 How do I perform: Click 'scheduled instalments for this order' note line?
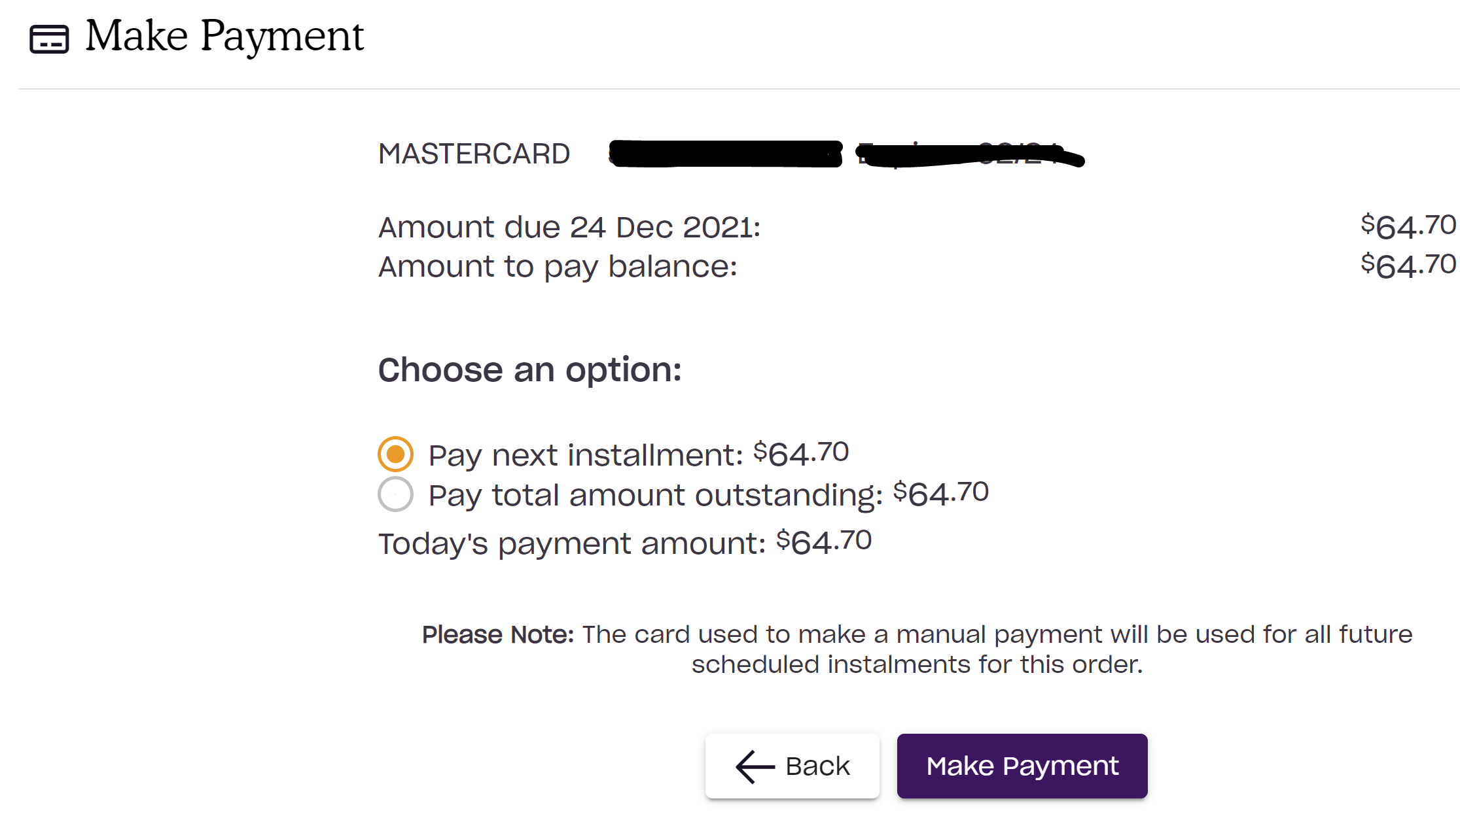pyautogui.click(x=917, y=664)
